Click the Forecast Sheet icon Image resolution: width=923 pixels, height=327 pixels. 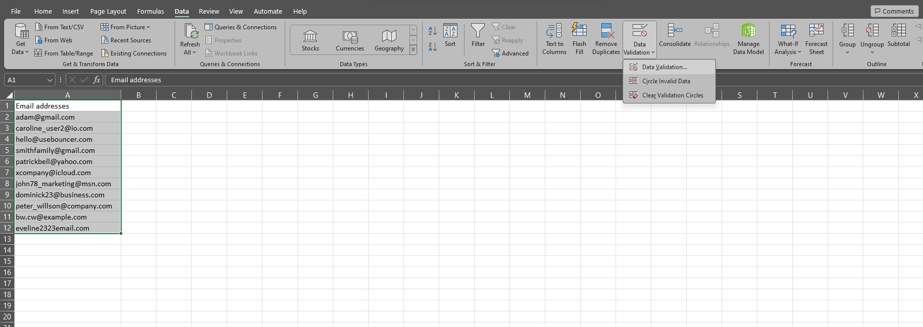click(816, 31)
